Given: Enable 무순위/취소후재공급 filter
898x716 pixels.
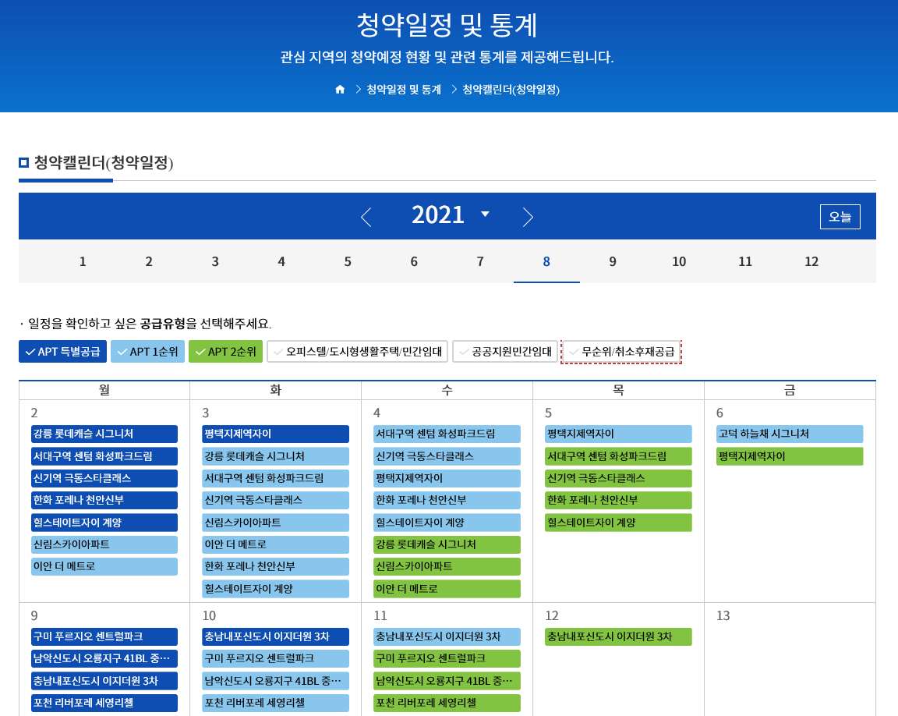Looking at the screenshot, I should coord(621,352).
